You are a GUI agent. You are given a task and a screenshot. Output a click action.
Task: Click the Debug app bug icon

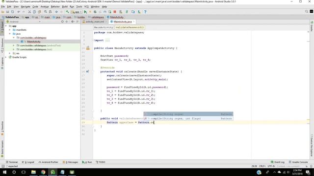click(95, 12)
